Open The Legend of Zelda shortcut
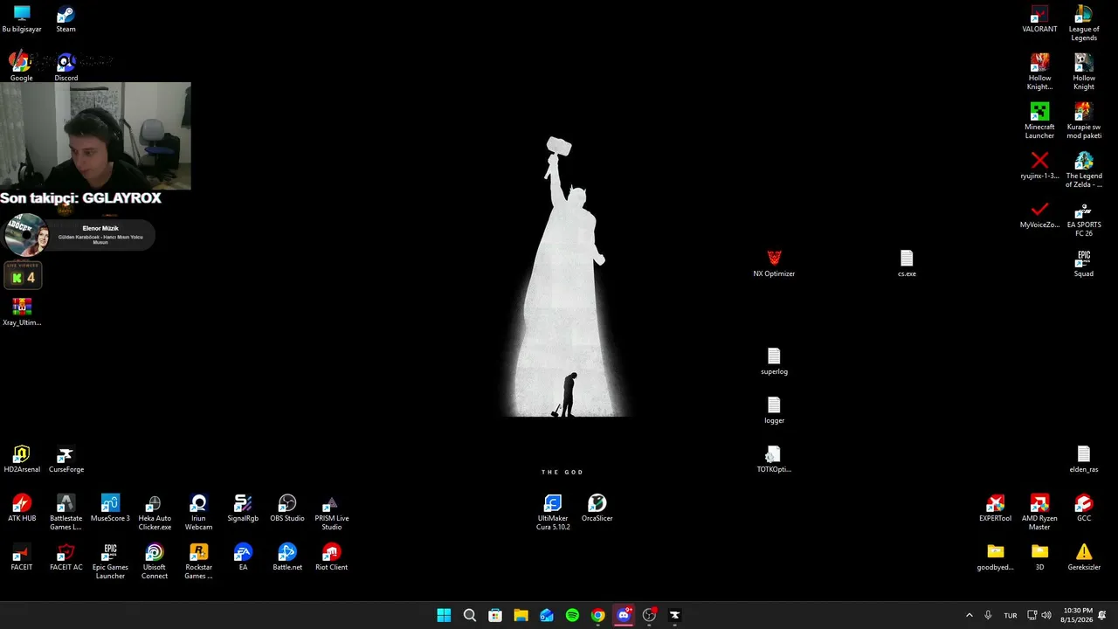Viewport: 1118px width, 629px height. click(x=1084, y=170)
